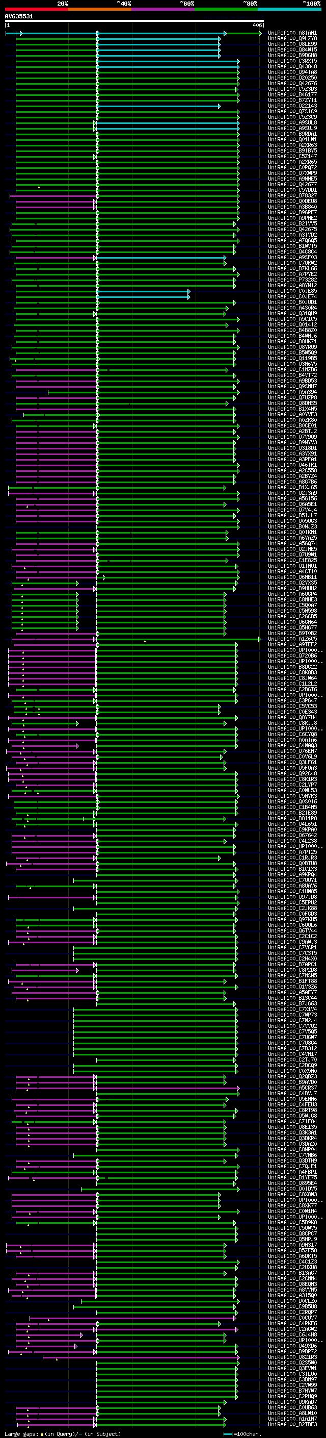The width and height of the screenshot is (326, 1438).
Task: Open hit UniRef100_Q9LZY8
Action: (x=292, y=39)
